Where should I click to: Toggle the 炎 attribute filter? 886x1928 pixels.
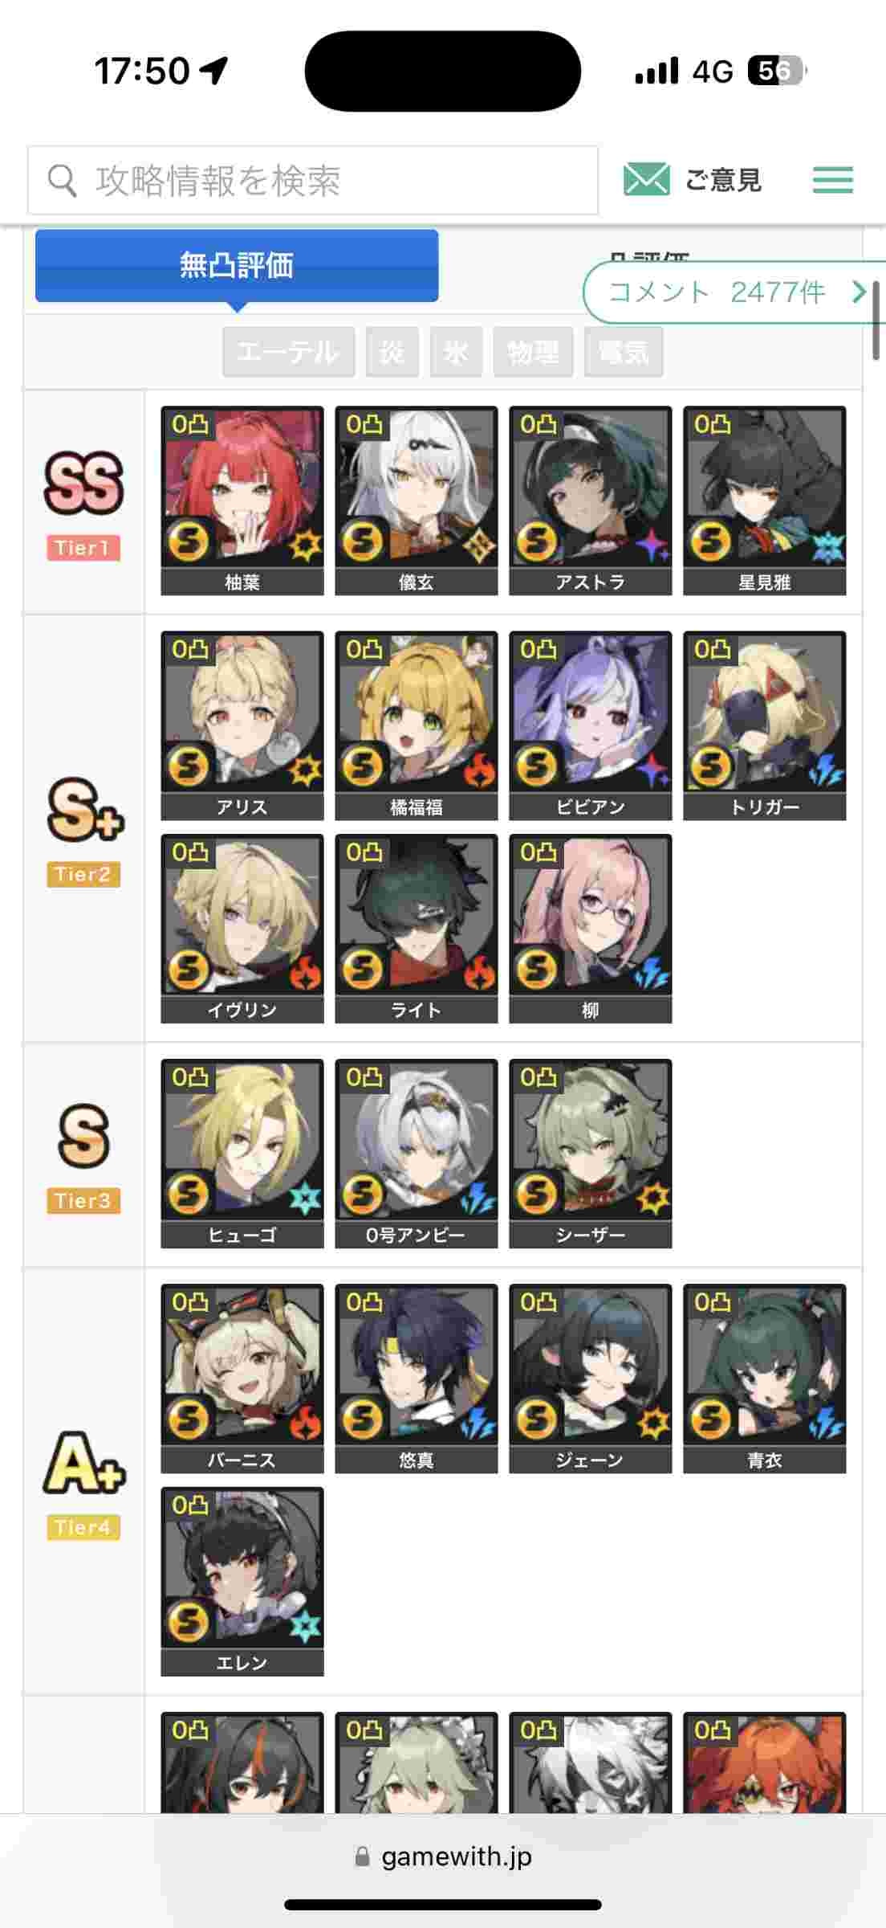(x=392, y=351)
